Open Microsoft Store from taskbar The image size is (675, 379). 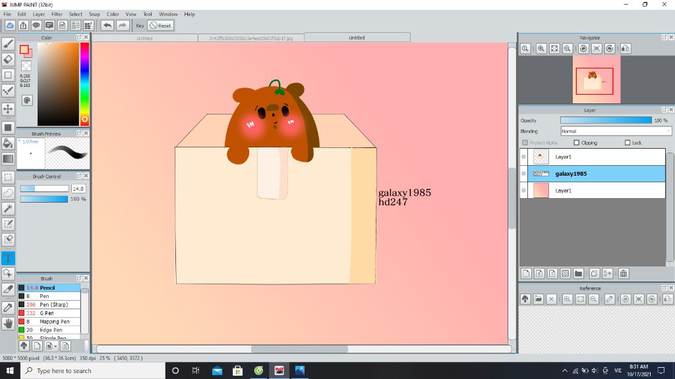click(237, 370)
